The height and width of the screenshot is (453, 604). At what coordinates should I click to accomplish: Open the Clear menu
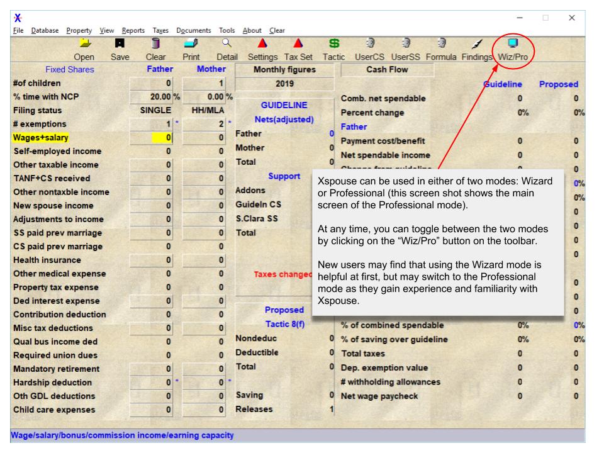(x=277, y=30)
